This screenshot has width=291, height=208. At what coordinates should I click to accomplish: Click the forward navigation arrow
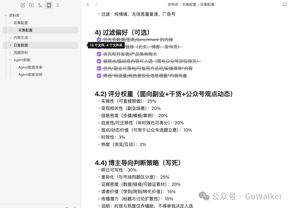(96, 4)
